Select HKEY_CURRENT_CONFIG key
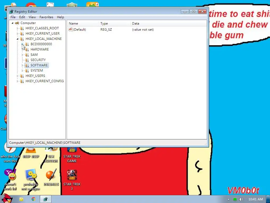Screen dimensions: 270x203 (45, 81)
